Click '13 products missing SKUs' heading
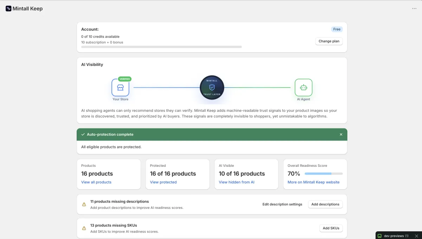Screen dimensions: 422x239 click(x=114, y=225)
